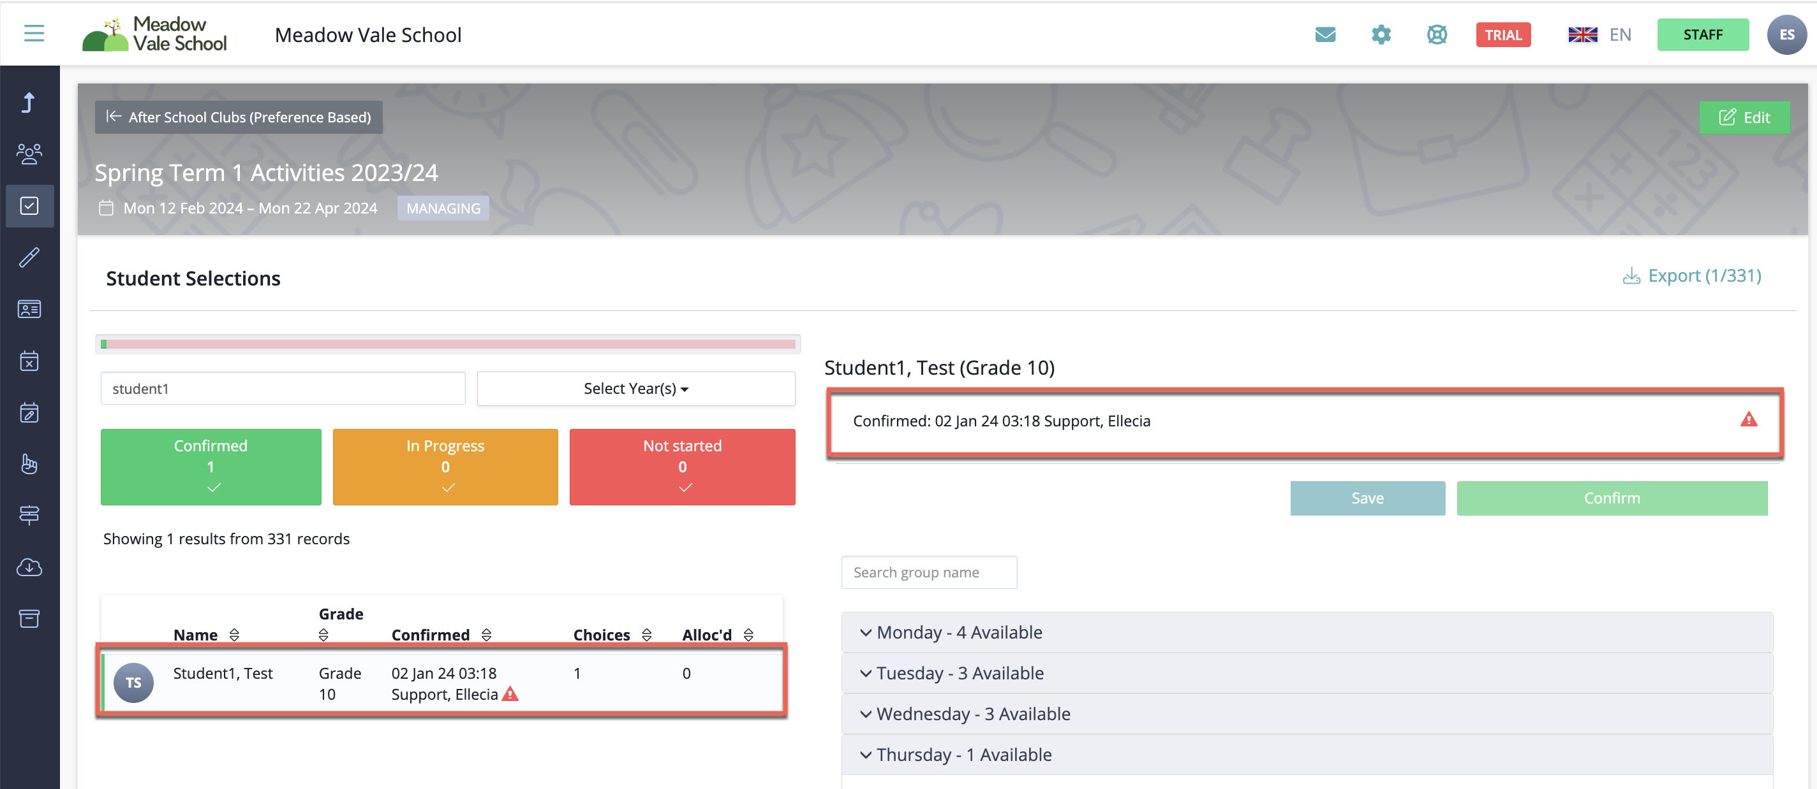Toggle the Not started status filter
The height and width of the screenshot is (789, 1817).
pyautogui.click(x=681, y=467)
